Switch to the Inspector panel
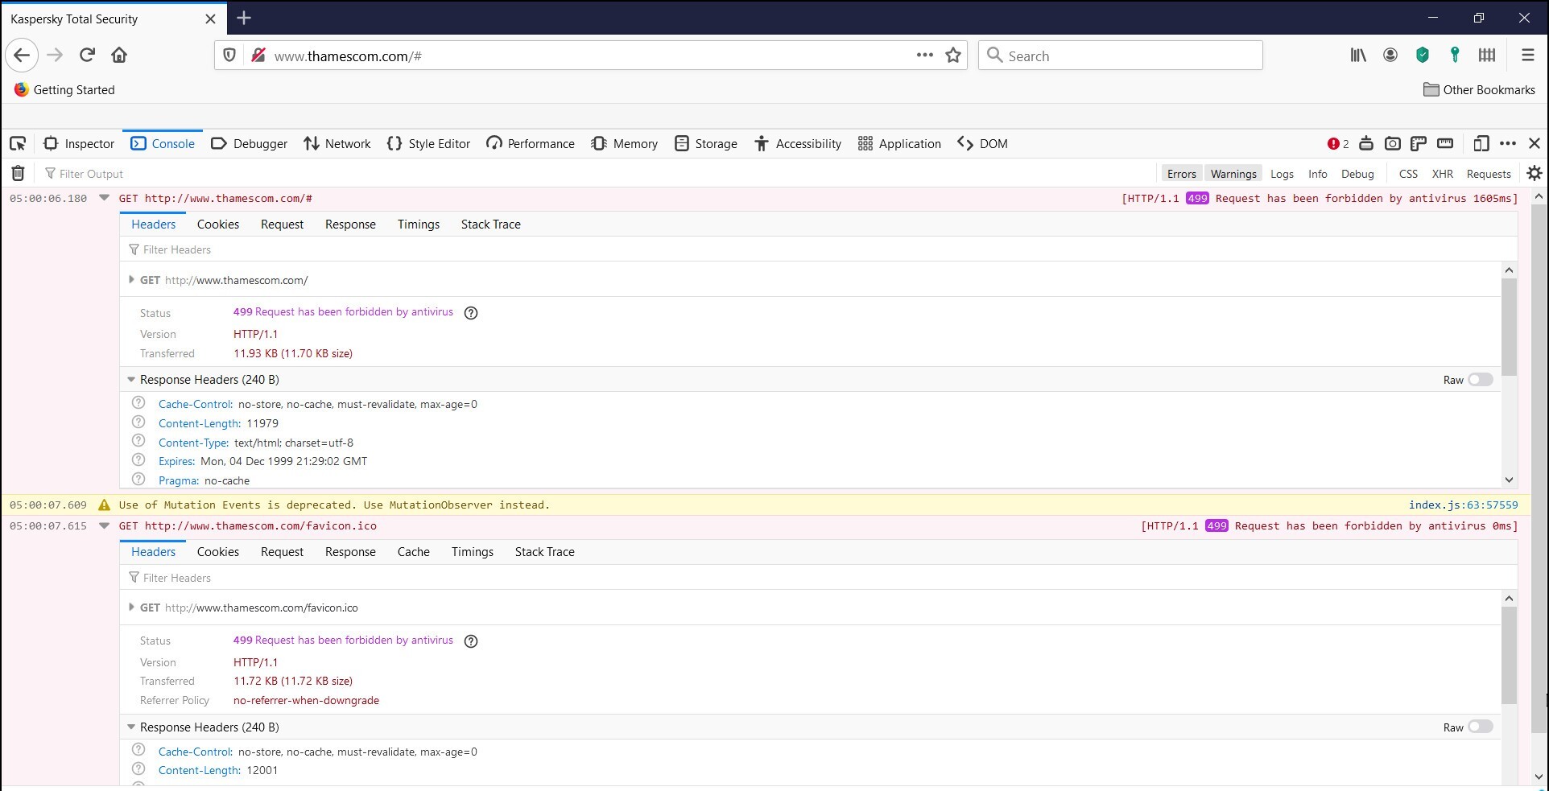 tap(79, 144)
